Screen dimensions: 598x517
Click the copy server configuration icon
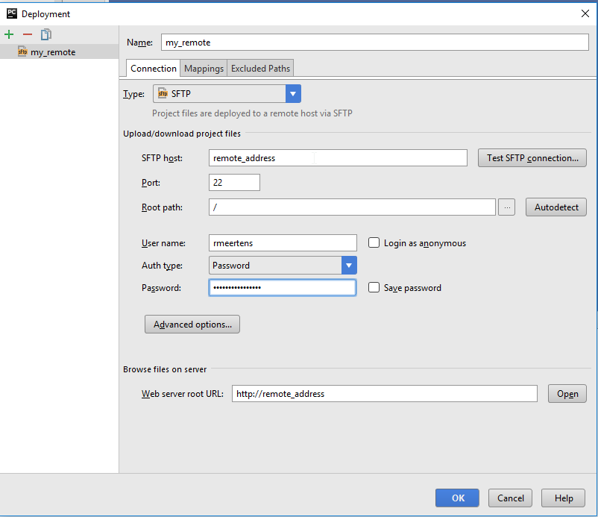point(46,34)
